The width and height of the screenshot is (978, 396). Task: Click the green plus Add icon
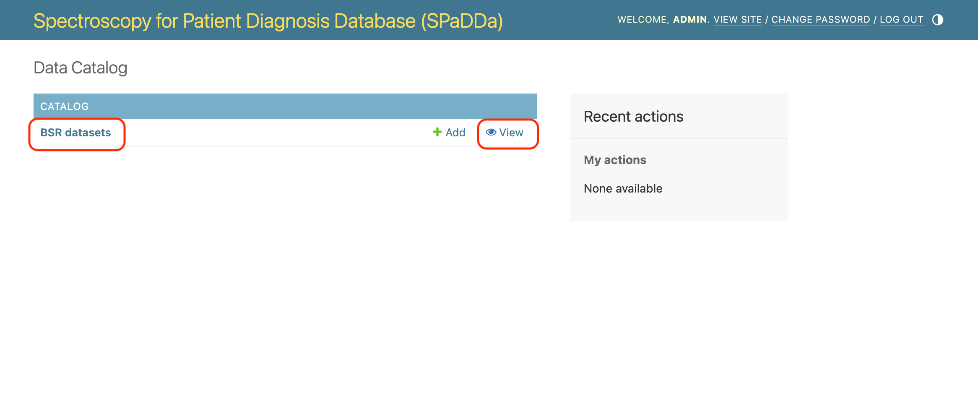pyautogui.click(x=437, y=132)
